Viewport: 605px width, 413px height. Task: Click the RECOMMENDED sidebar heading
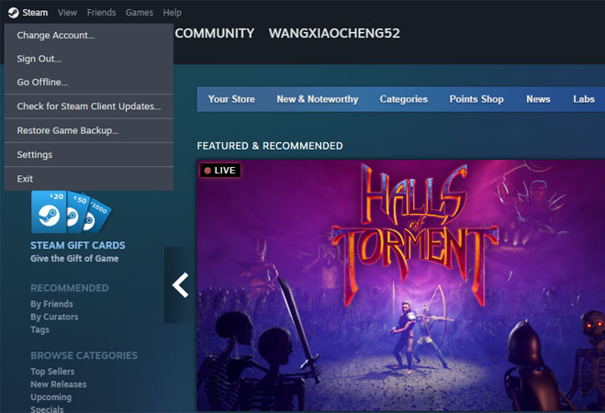point(70,288)
